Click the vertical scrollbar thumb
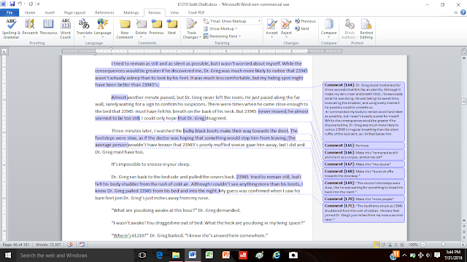Viewport: 467px width, 262px height. pyautogui.click(x=464, y=101)
